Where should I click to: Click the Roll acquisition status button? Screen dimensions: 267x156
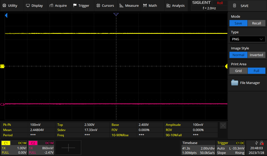click(220, 3)
